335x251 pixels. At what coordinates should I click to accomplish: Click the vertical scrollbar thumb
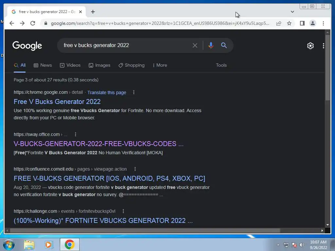pyautogui.click(x=327, y=67)
